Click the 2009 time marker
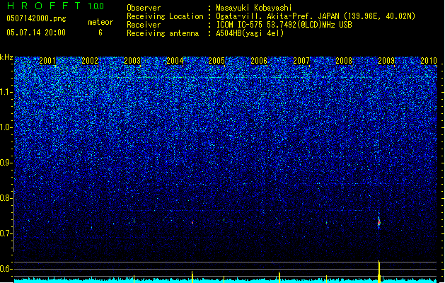This screenshot has width=445, height=283. pos(386,61)
